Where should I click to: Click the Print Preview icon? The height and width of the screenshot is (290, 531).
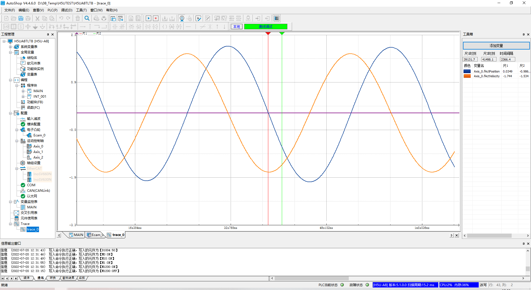point(96,18)
